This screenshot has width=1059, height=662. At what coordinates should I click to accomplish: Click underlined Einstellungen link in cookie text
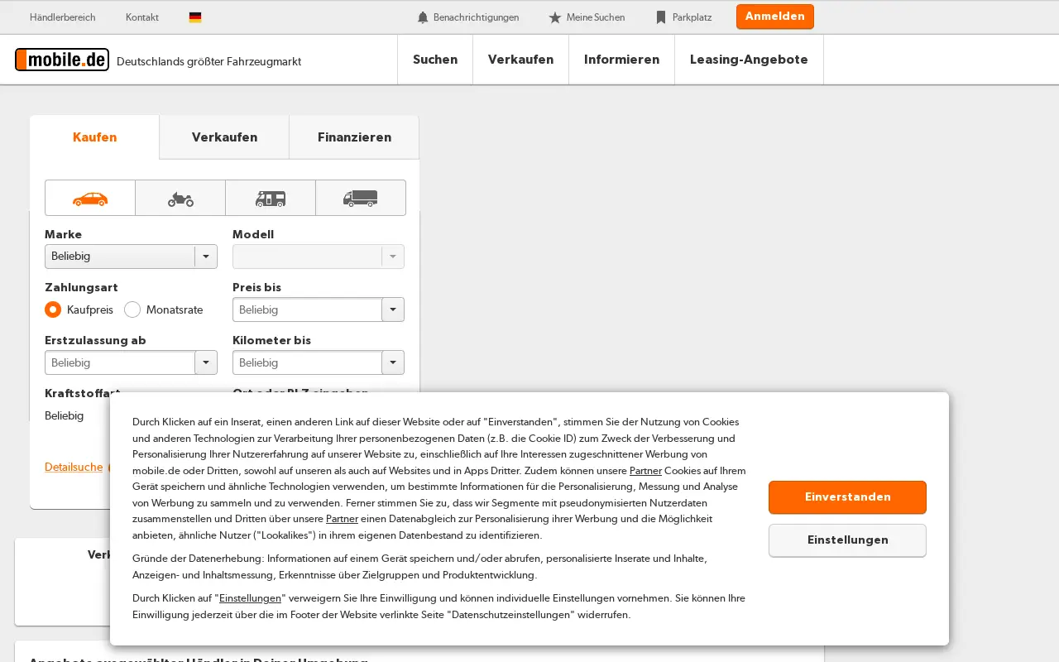point(250,598)
